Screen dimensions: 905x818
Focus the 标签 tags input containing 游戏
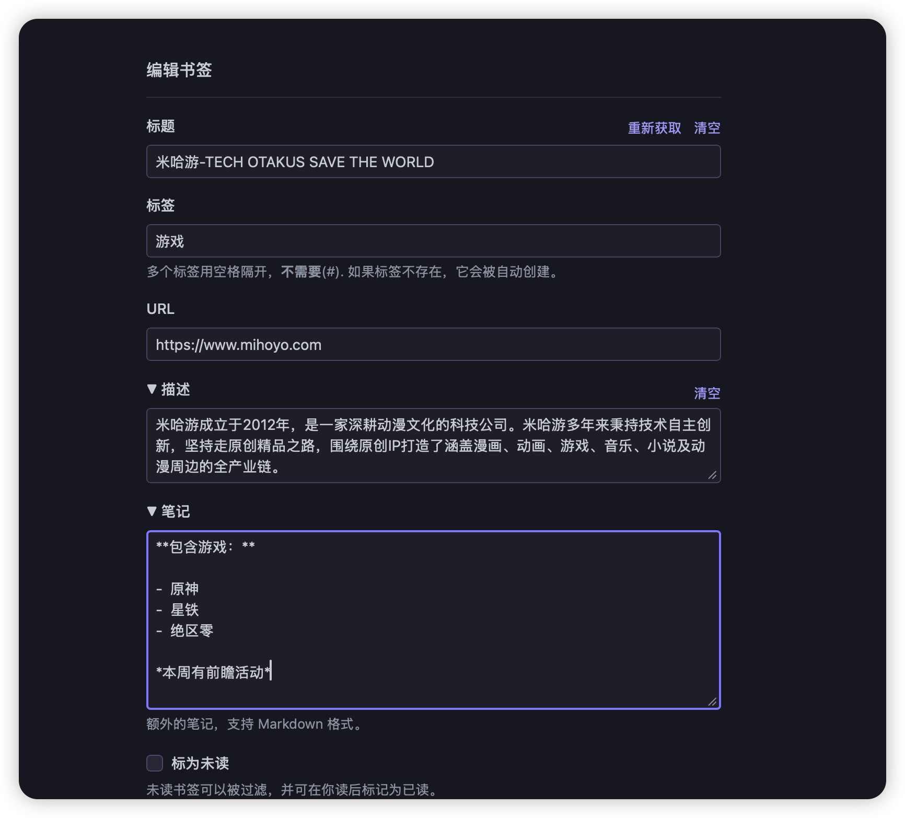433,241
